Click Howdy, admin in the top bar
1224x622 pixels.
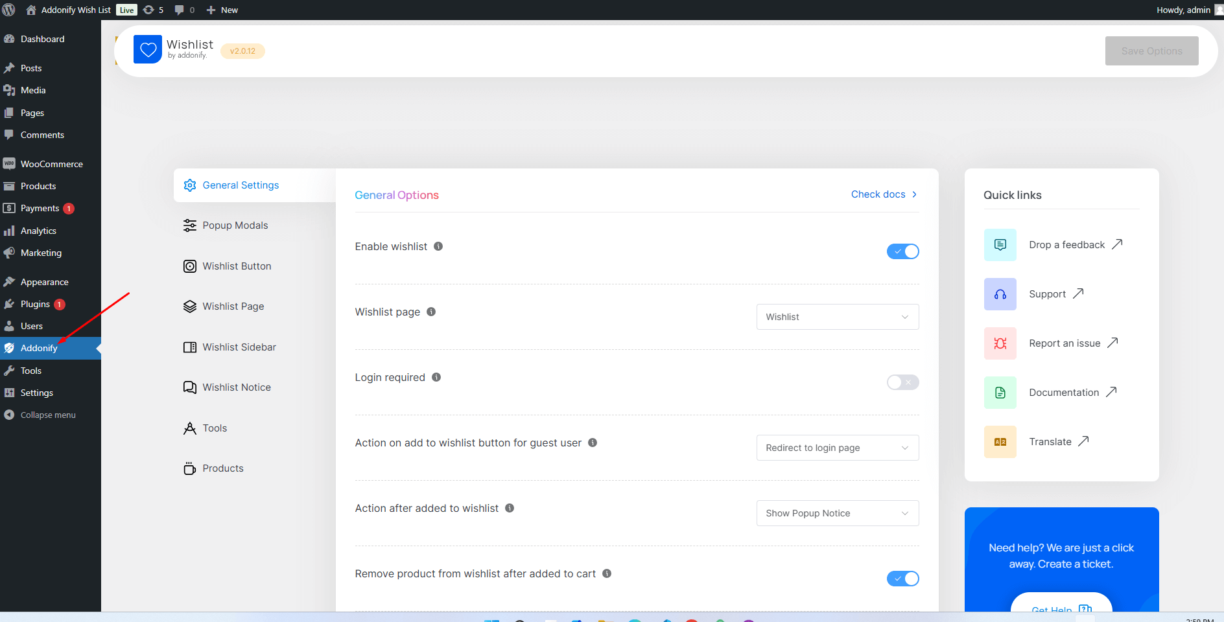coord(1183,10)
